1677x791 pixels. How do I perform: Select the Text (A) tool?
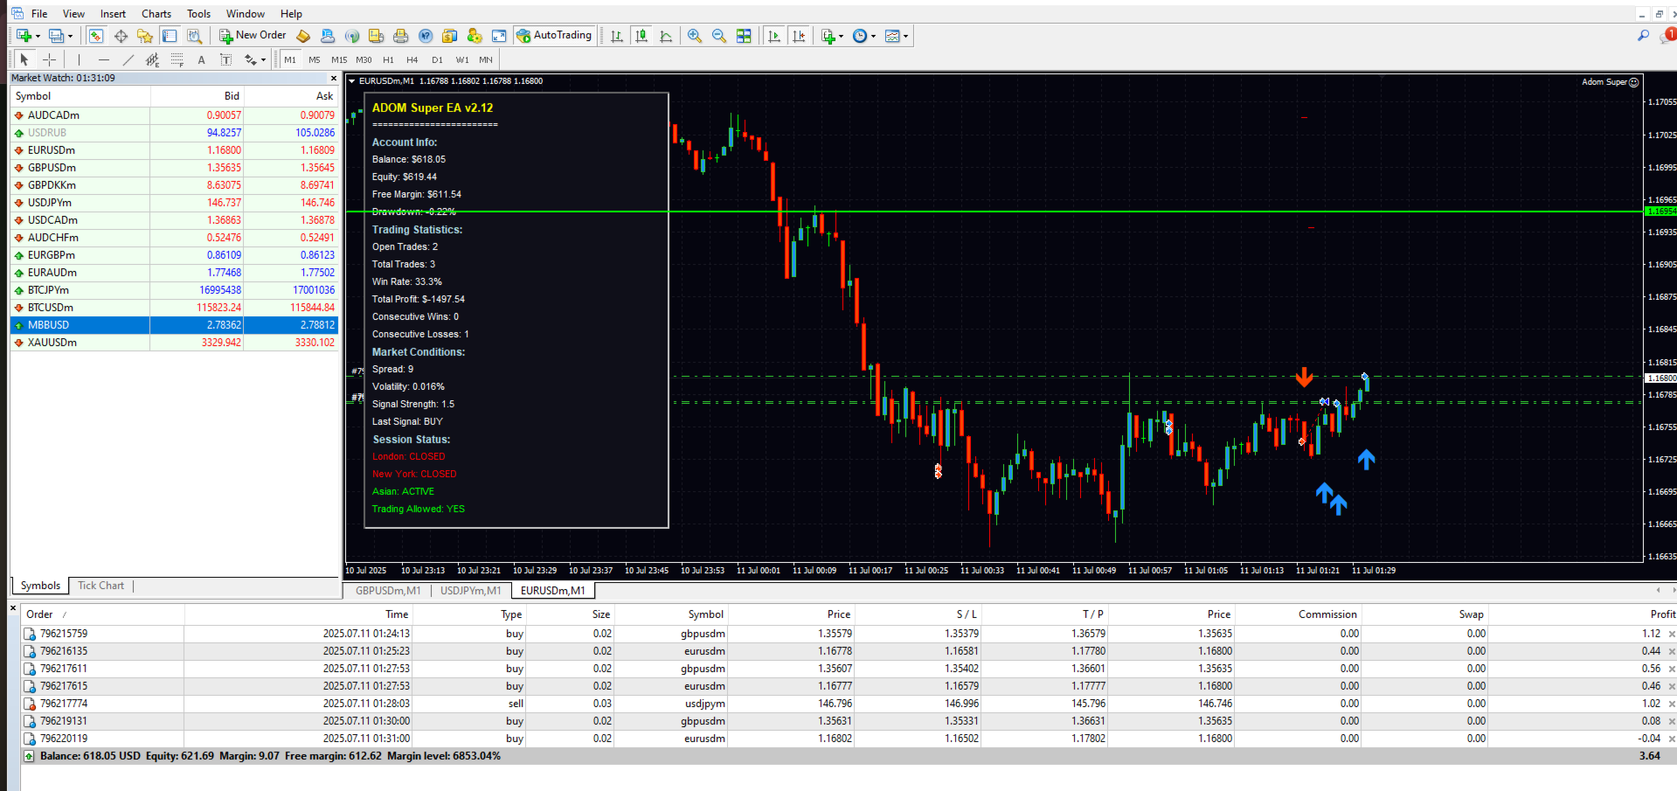click(x=202, y=59)
